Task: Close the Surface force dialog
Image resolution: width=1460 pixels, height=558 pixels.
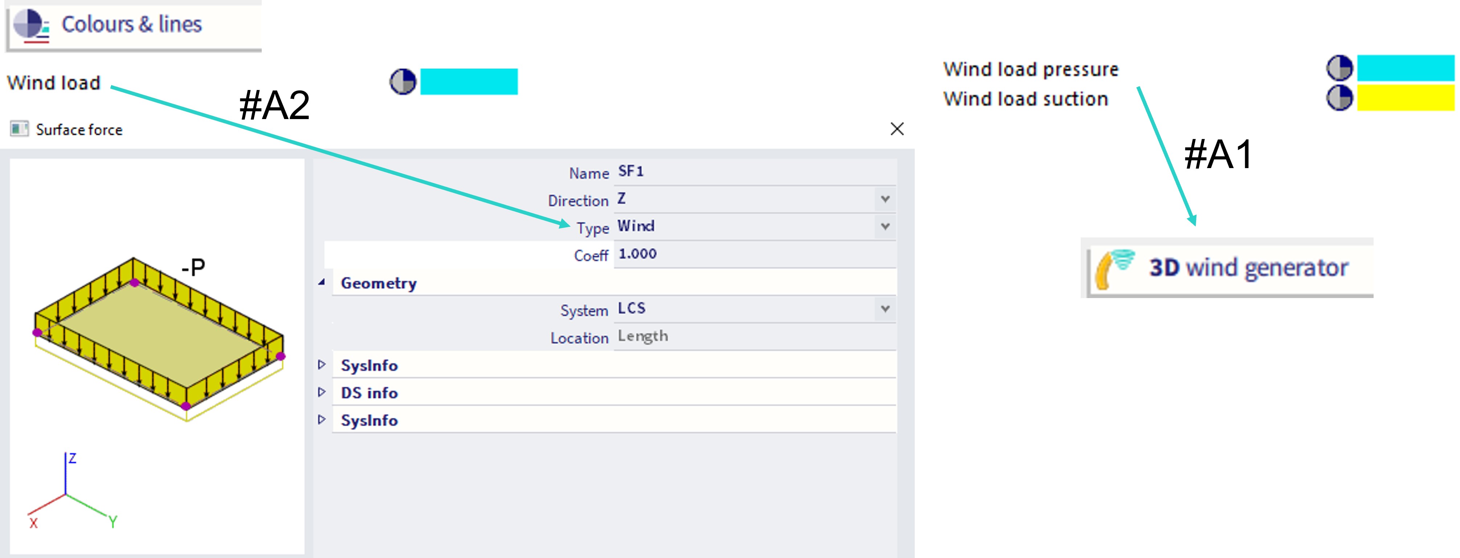Action: (897, 129)
